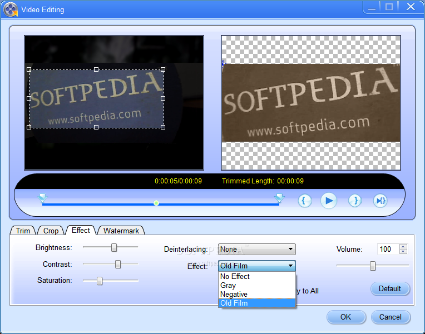This screenshot has width=425, height=334.
Task: Click the top-right crop handle
Action: tap(163, 69)
